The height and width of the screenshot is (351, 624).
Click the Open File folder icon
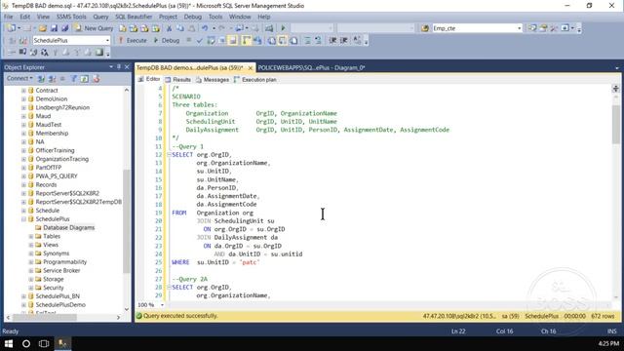tap(43, 28)
